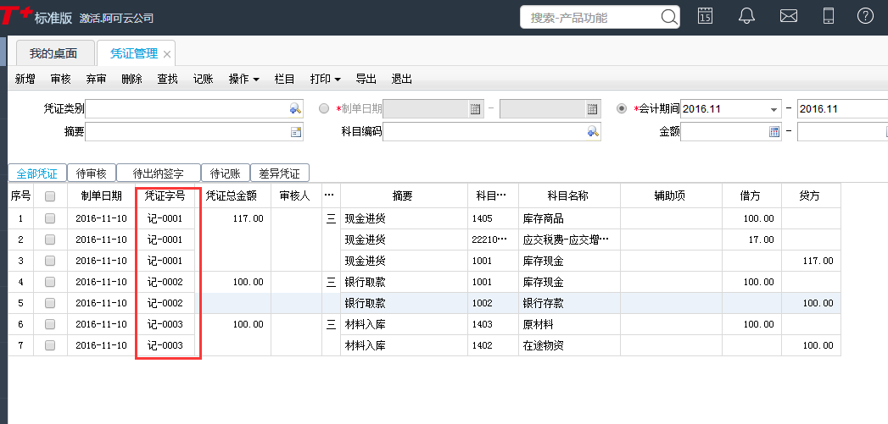
Task: Click 三 icon in 现金进货 row
Action: [x=332, y=219]
